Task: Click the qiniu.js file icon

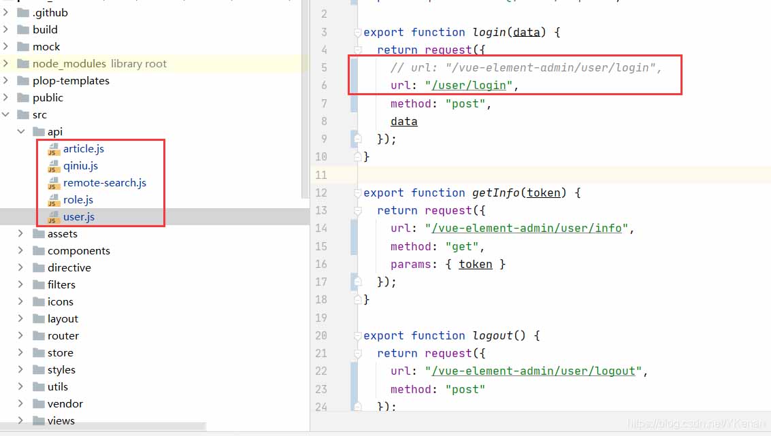Action: coord(54,166)
